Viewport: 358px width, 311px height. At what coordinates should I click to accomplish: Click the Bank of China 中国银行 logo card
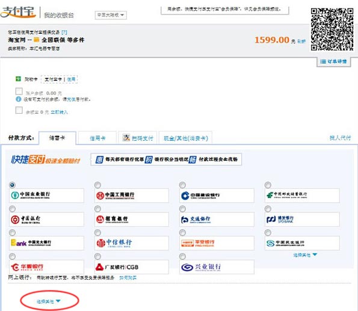pyautogui.click(x=46, y=220)
